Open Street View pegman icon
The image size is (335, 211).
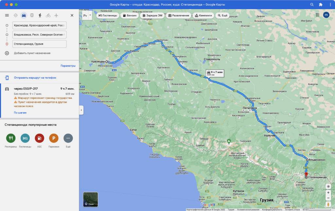coord(328,204)
